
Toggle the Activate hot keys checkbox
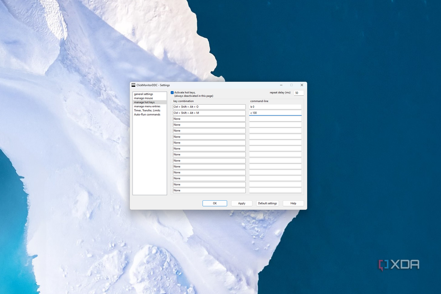[x=172, y=93]
